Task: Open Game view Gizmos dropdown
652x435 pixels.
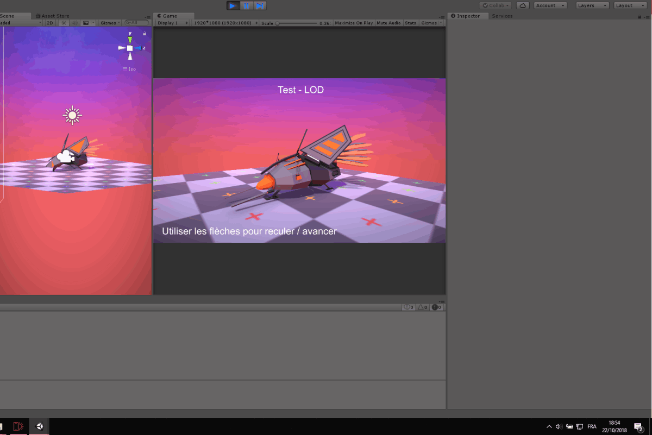Action: tap(431, 23)
